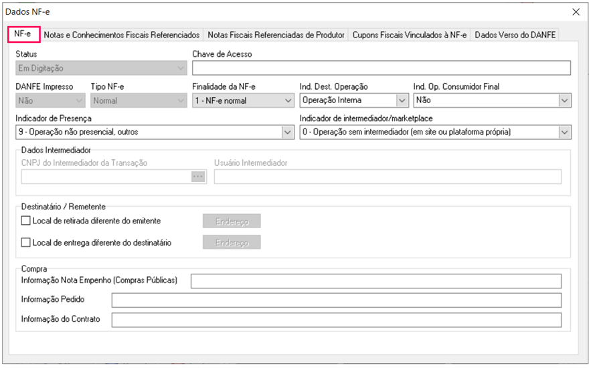Open the Dados Verso do DANFE tab
Screen dimensions: 593x368
click(515, 35)
